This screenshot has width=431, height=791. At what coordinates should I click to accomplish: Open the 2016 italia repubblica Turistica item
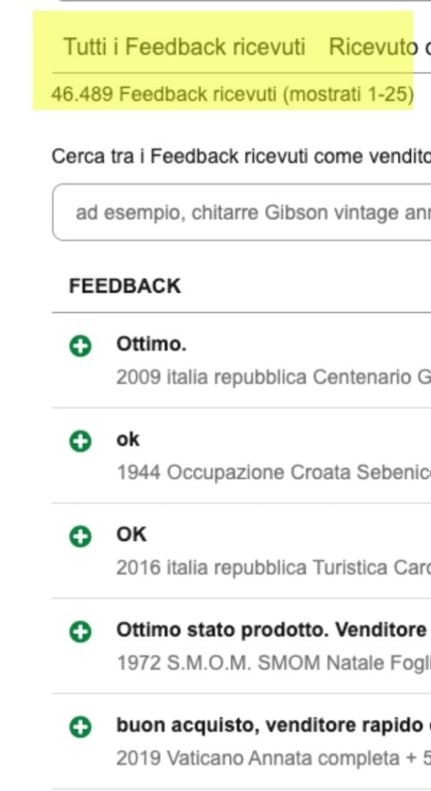[x=274, y=568]
